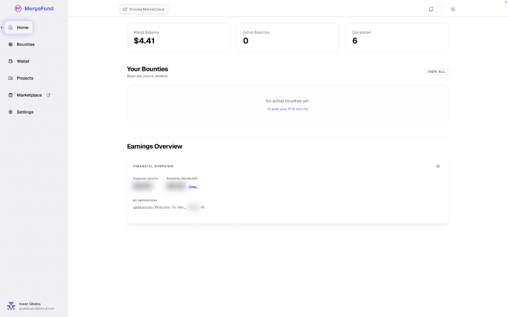The height and width of the screenshot is (317, 508).
Task: Toggle the theme using the sun icon
Action: [452, 9]
